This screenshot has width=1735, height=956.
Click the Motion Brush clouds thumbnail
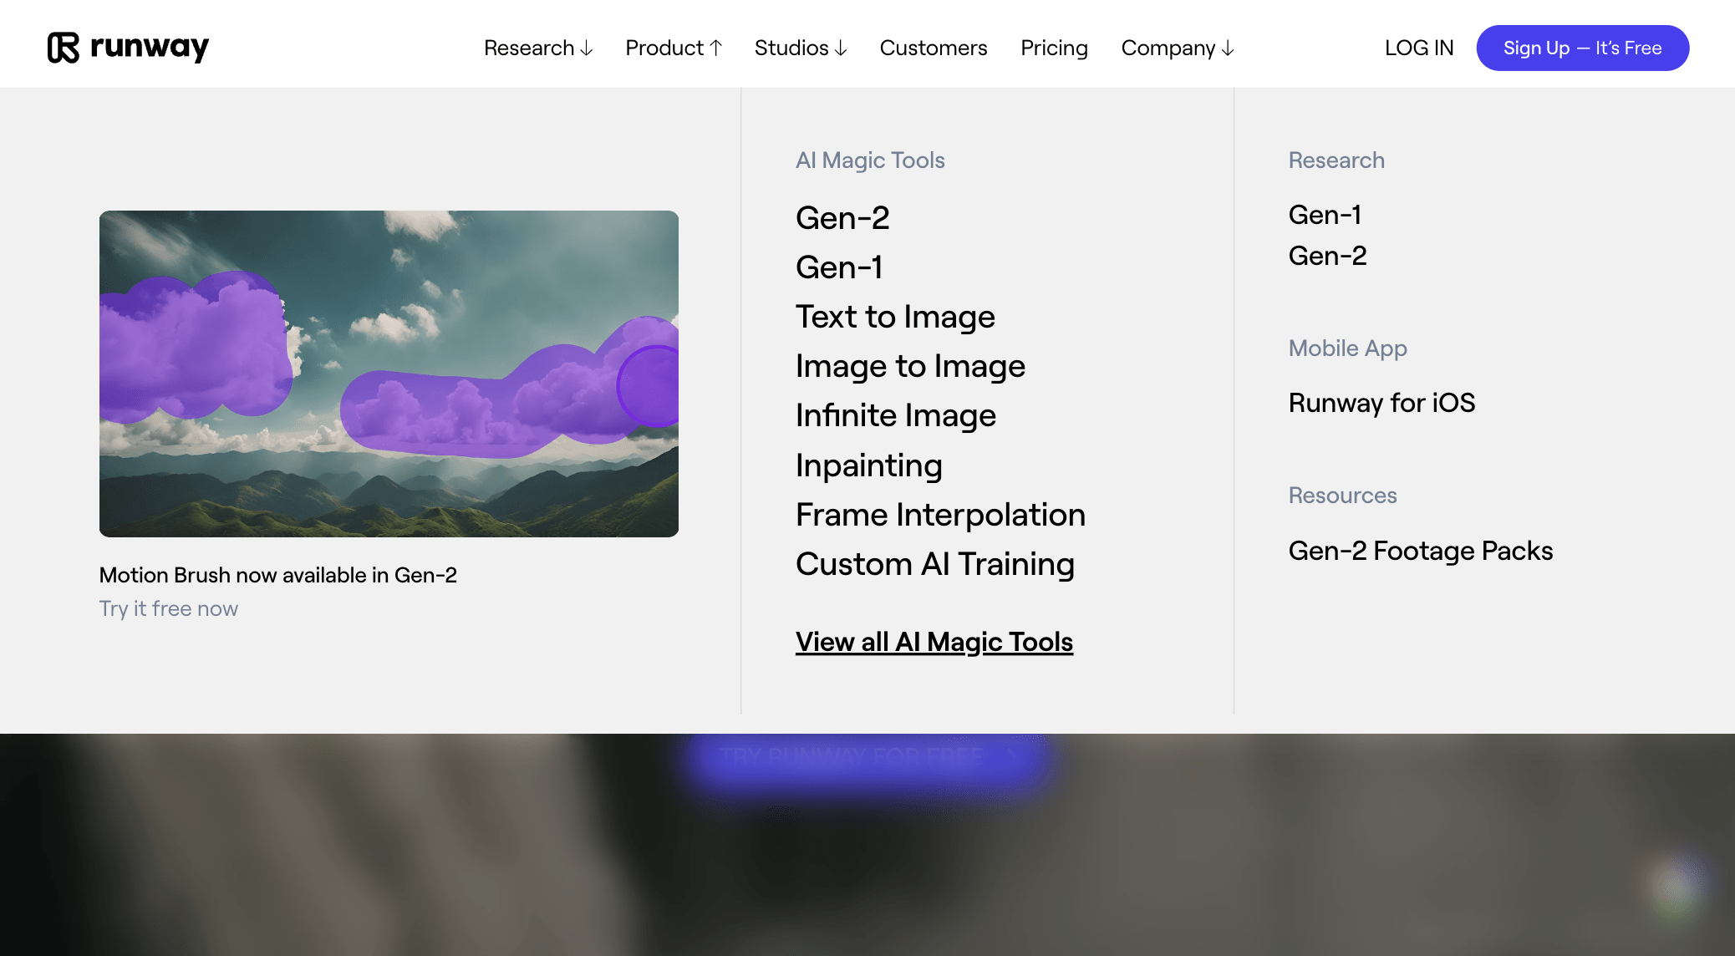(x=389, y=374)
